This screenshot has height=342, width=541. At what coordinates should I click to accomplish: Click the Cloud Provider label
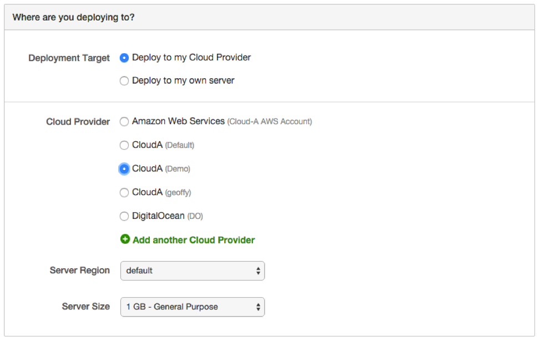pyautogui.click(x=78, y=122)
